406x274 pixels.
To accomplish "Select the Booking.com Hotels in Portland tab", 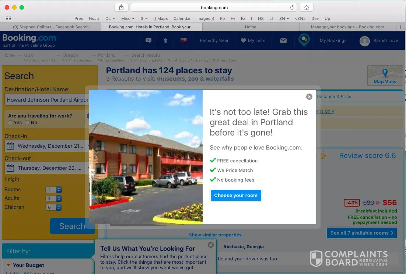I will [151, 27].
